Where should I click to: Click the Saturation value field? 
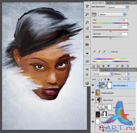point(124,27)
